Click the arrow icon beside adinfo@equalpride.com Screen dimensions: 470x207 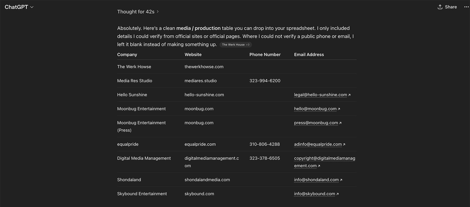[x=344, y=144]
